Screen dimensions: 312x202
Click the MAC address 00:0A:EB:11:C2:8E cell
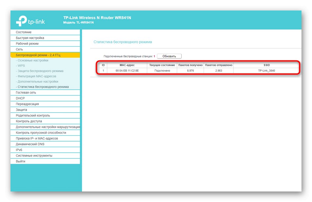127,71
